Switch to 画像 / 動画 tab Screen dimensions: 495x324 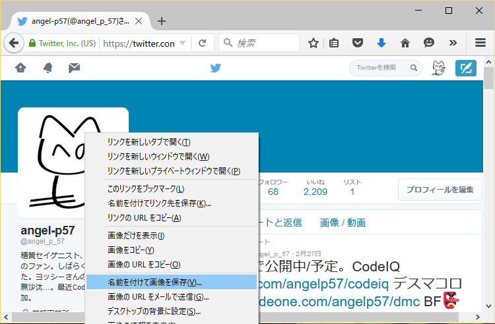click(343, 223)
